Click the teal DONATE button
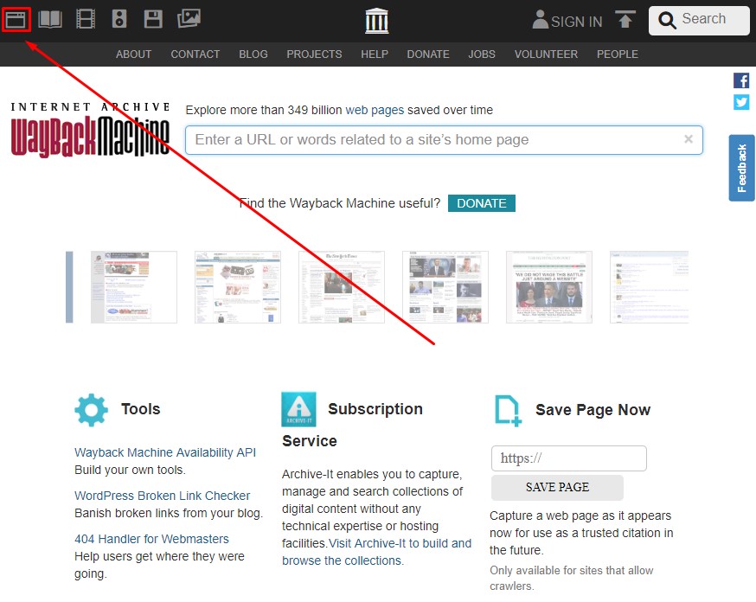Image resolution: width=756 pixels, height=602 pixels. tap(482, 203)
